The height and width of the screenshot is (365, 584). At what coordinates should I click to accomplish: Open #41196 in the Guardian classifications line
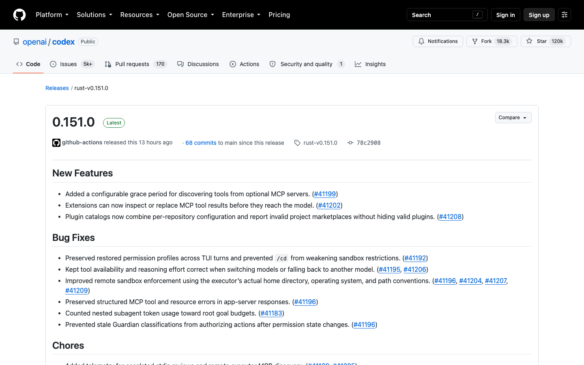[x=364, y=324]
